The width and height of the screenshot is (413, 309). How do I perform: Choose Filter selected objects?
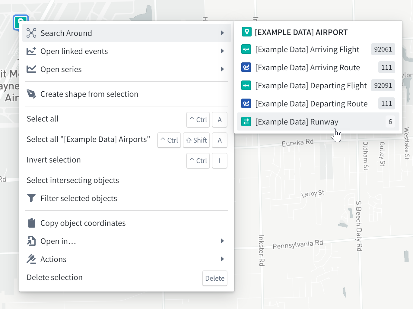pyautogui.click(x=127, y=198)
